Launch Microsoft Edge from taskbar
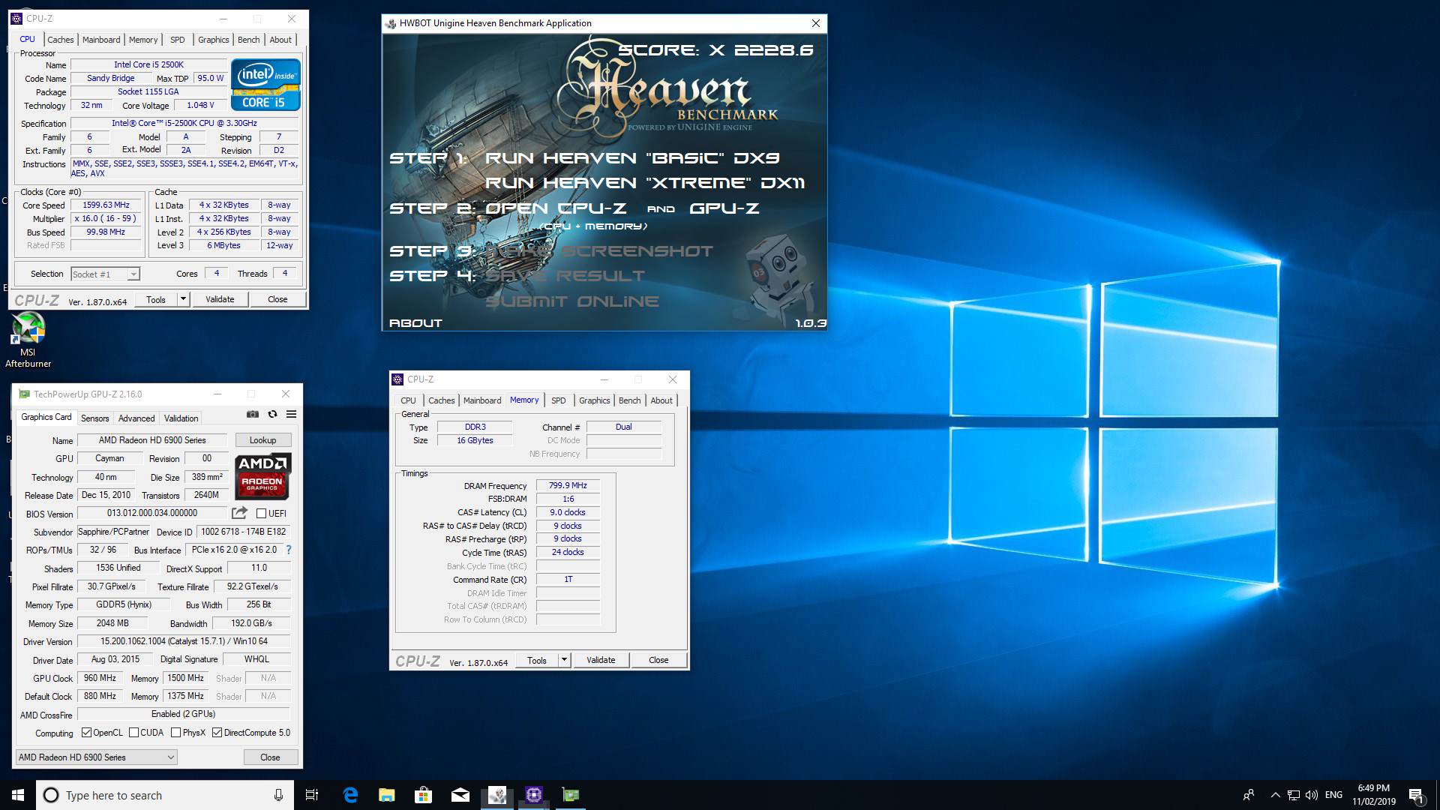 click(x=350, y=795)
